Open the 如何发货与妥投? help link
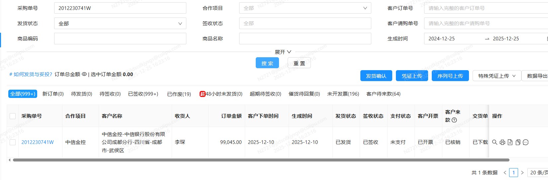 31,74
